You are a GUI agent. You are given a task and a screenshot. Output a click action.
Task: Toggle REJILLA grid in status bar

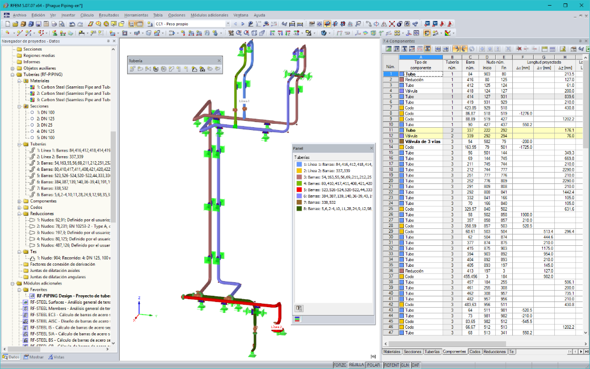click(x=356, y=365)
